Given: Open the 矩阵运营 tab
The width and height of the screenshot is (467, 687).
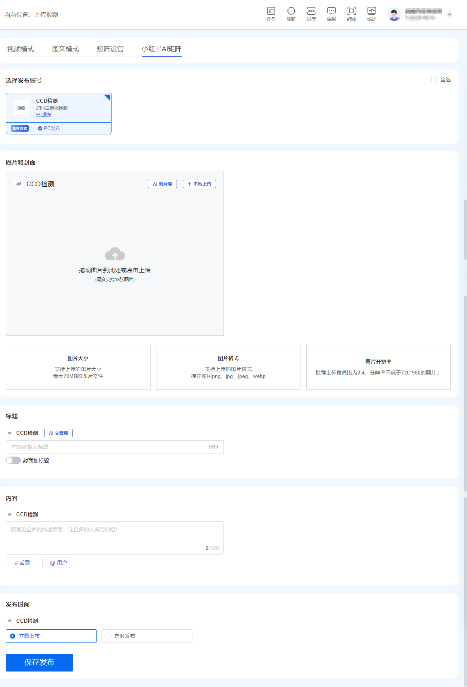Looking at the screenshot, I should [x=110, y=49].
